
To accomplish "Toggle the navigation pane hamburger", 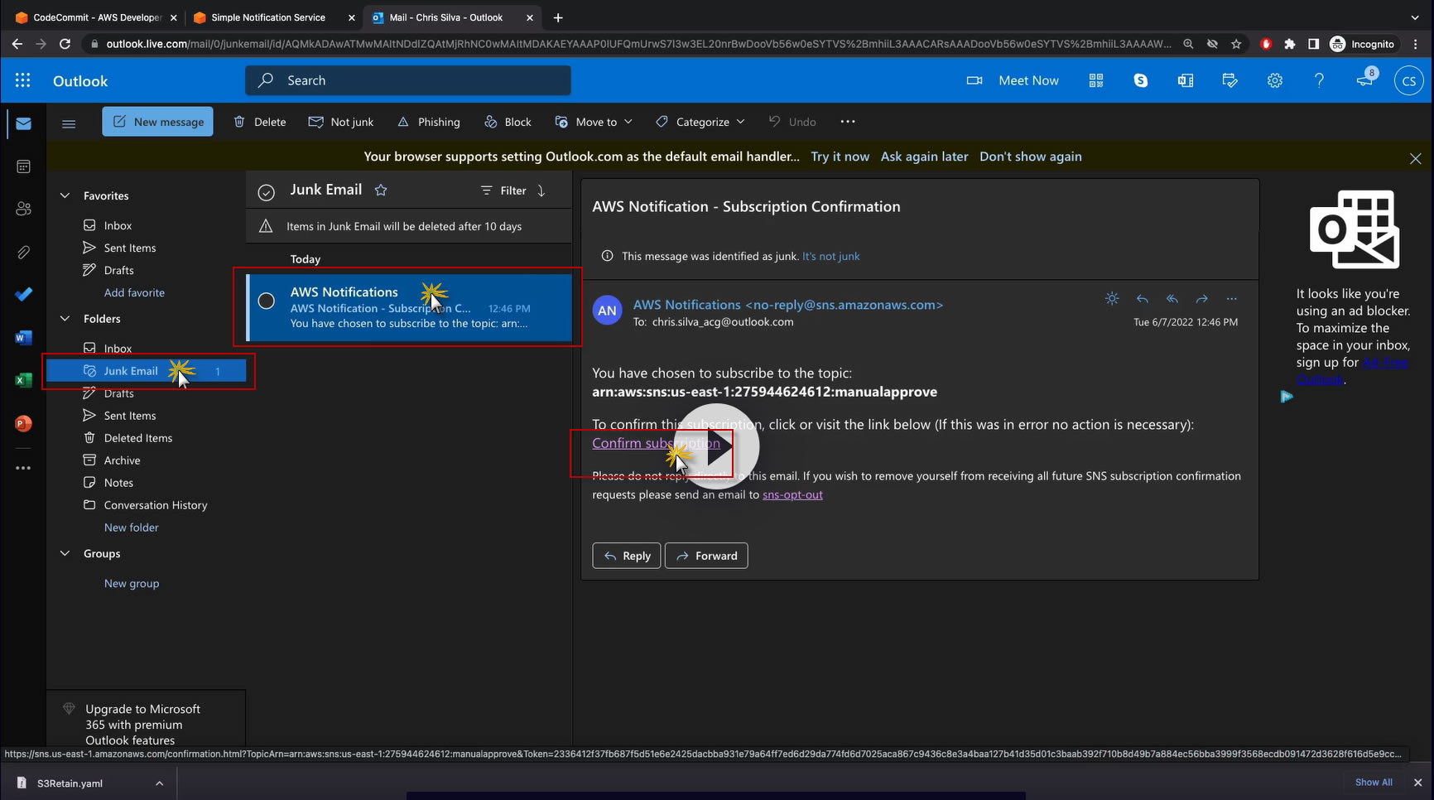I will coord(69,123).
